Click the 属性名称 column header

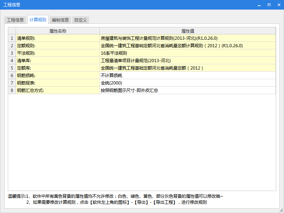coord(58,31)
